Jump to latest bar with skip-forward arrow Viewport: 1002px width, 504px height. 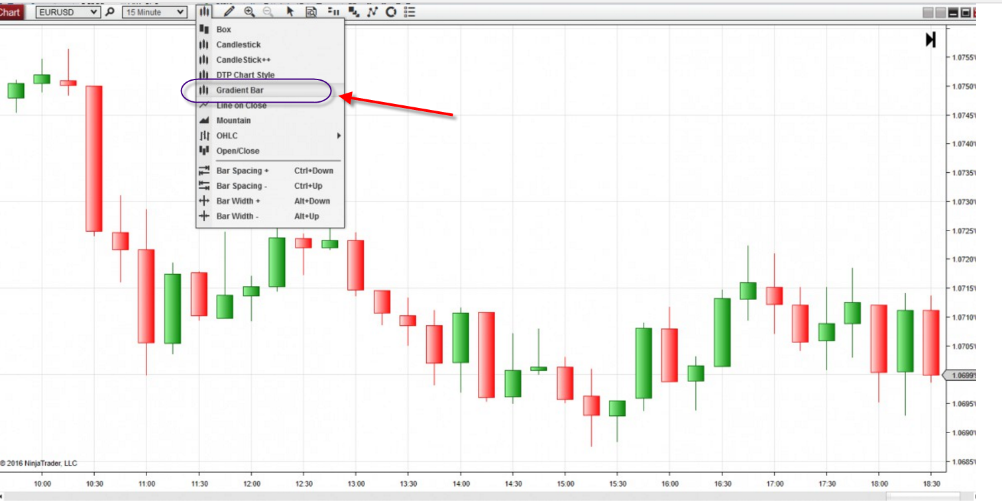tap(930, 40)
